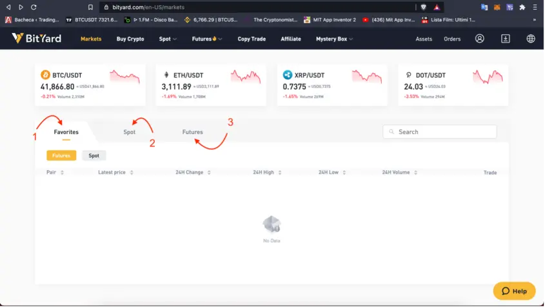
Task: Click the 3,111.89 ETH price
Action: tap(176, 86)
